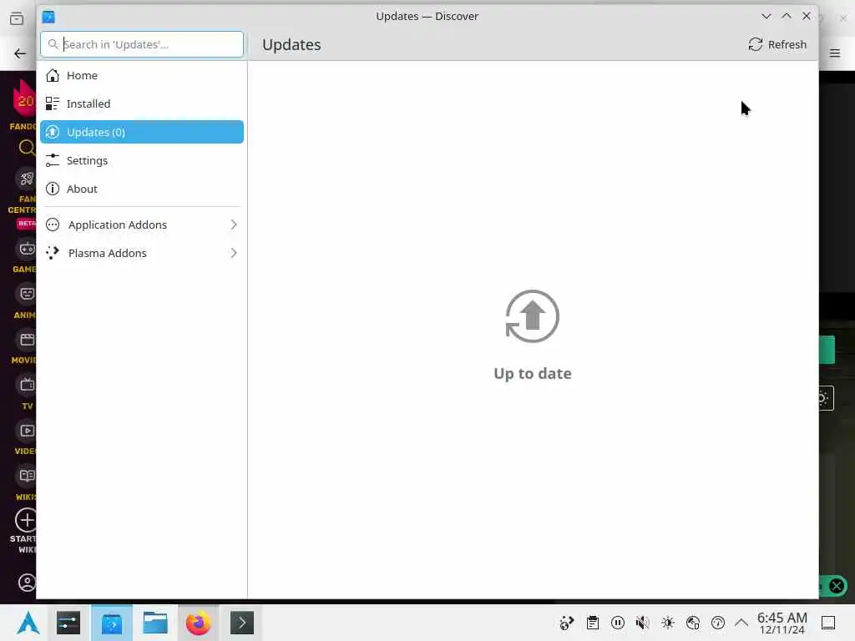
Task: Select the Updates (0) sidebar entry
Action: pos(142,132)
